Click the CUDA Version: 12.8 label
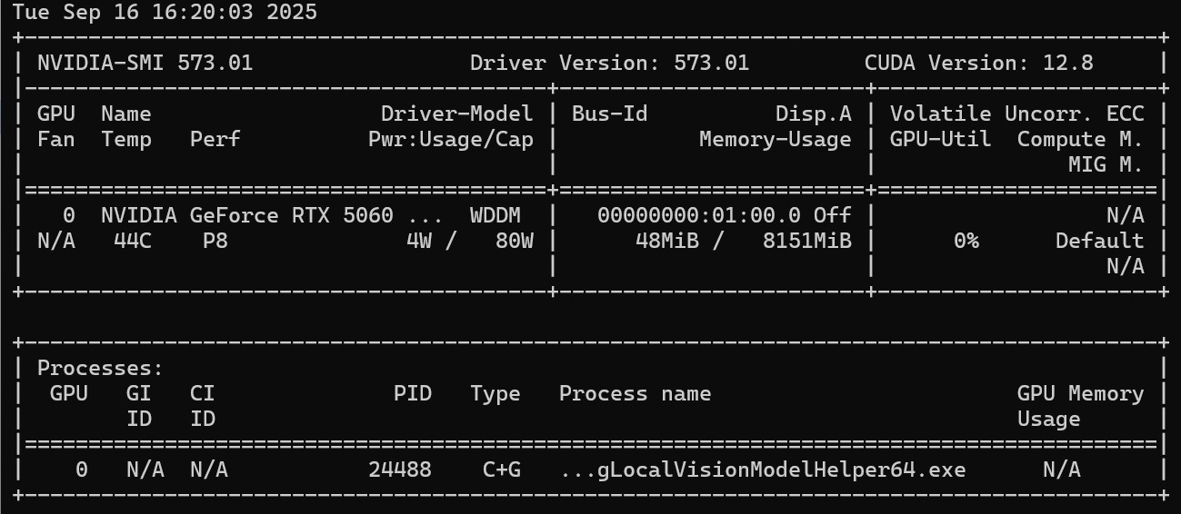The width and height of the screenshot is (1181, 514). click(x=979, y=63)
